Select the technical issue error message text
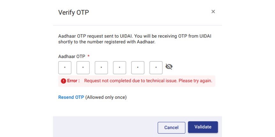Screen dimensions: 275x137 (148, 81)
